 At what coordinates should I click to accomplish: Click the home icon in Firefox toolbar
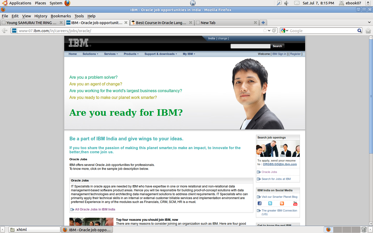click(368, 31)
